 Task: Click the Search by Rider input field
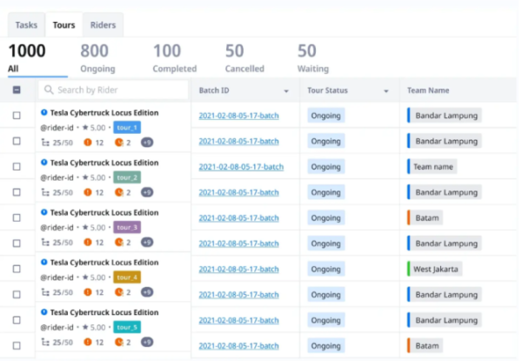117,90
